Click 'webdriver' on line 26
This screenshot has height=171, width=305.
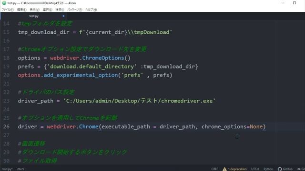pyautogui.click(x=61, y=127)
